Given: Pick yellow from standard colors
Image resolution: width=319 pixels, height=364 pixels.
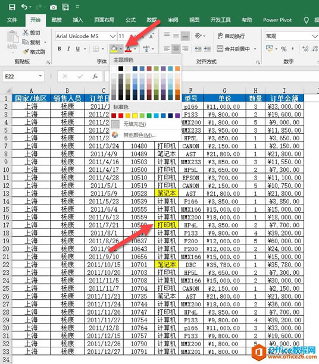Looking at the screenshot, I should [135, 115].
